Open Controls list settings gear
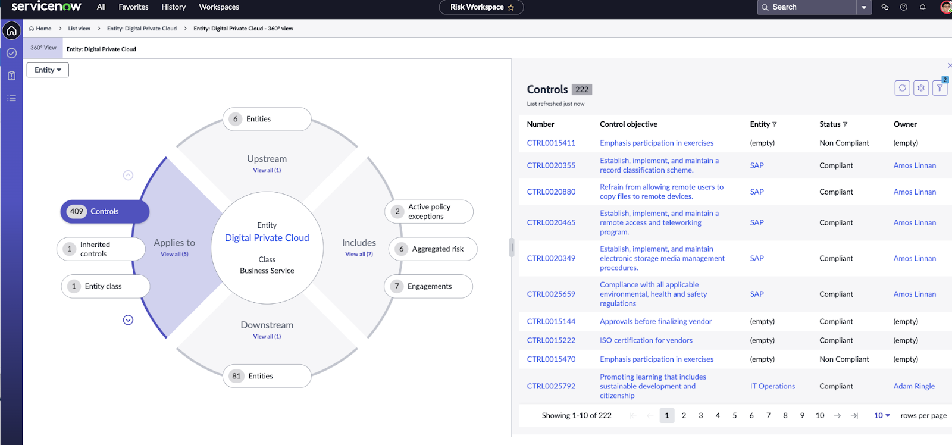This screenshot has height=445, width=952. [x=921, y=88]
